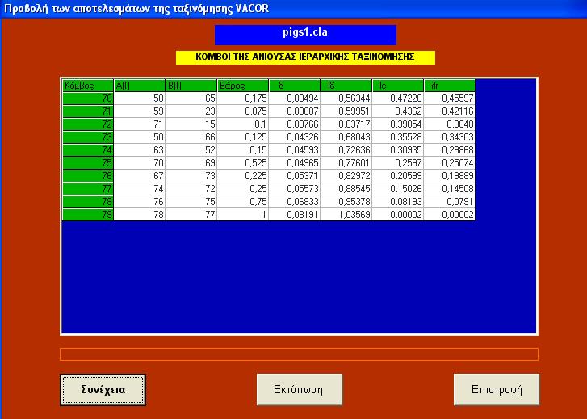This screenshot has height=419, width=587.
Task: Click the Ιε value 0,35528
Action: 397,137
